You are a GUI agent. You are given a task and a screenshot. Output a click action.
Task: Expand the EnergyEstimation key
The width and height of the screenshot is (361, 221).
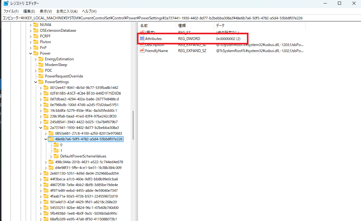tap(35, 59)
